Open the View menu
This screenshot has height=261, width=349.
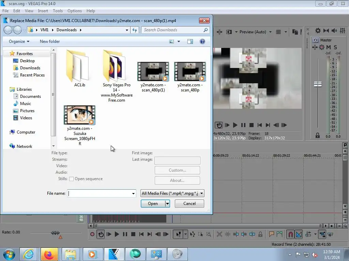(29, 11)
